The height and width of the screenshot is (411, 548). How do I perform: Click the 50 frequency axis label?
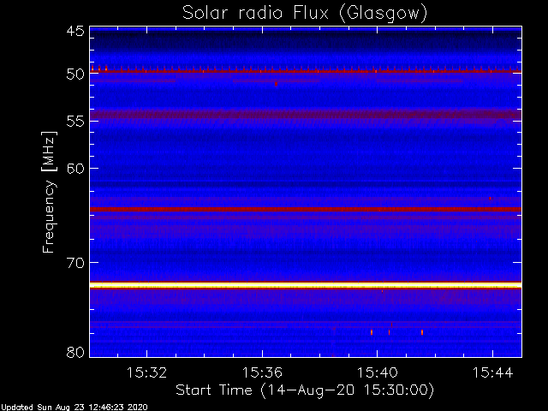point(75,74)
